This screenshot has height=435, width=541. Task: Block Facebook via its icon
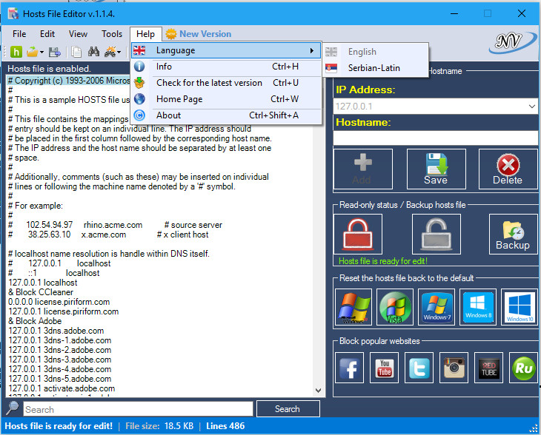coord(349,368)
